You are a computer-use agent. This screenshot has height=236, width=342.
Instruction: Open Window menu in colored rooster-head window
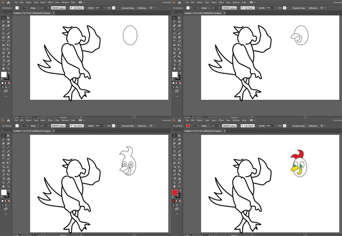(x=236, y=120)
